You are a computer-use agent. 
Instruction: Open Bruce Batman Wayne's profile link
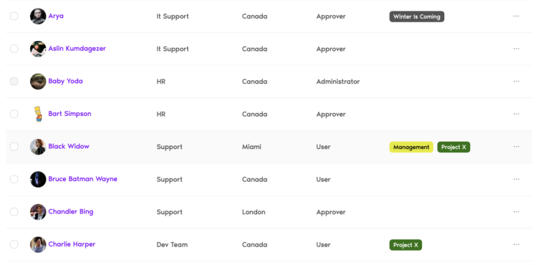(83, 179)
